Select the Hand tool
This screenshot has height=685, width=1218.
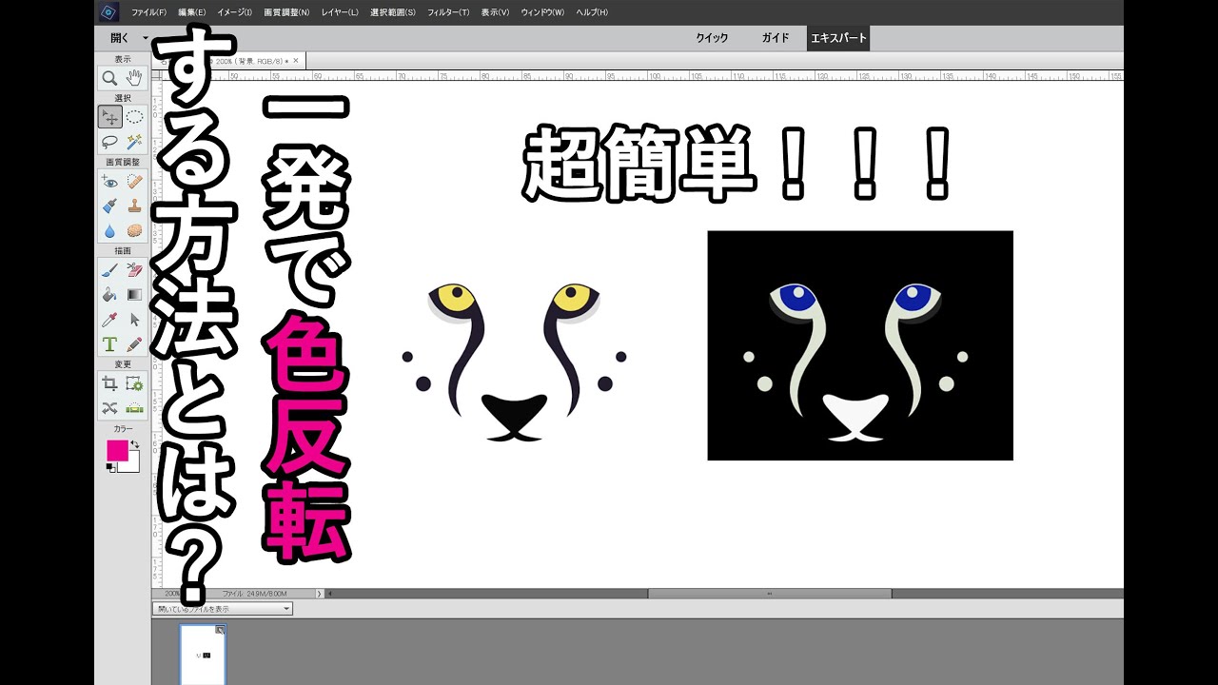click(x=134, y=78)
